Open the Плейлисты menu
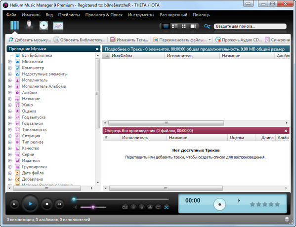Screen dimensions: 296x227 tap(69, 15)
